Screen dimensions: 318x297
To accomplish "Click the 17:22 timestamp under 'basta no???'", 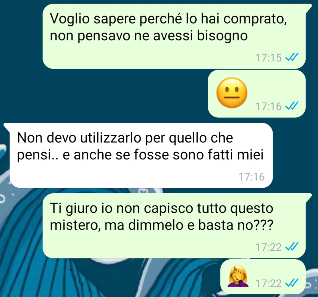I will point(268,247).
